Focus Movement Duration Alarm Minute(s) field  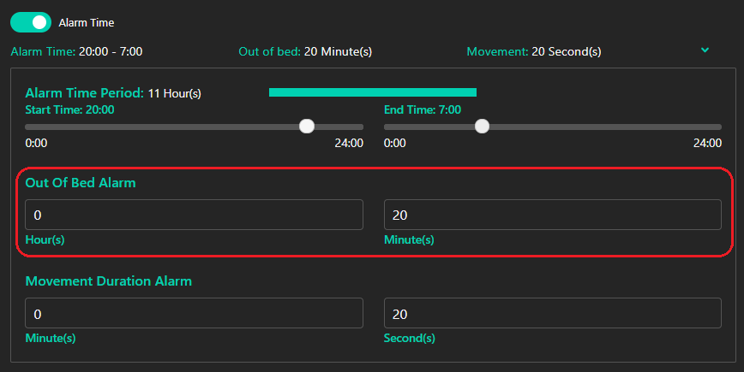click(194, 313)
